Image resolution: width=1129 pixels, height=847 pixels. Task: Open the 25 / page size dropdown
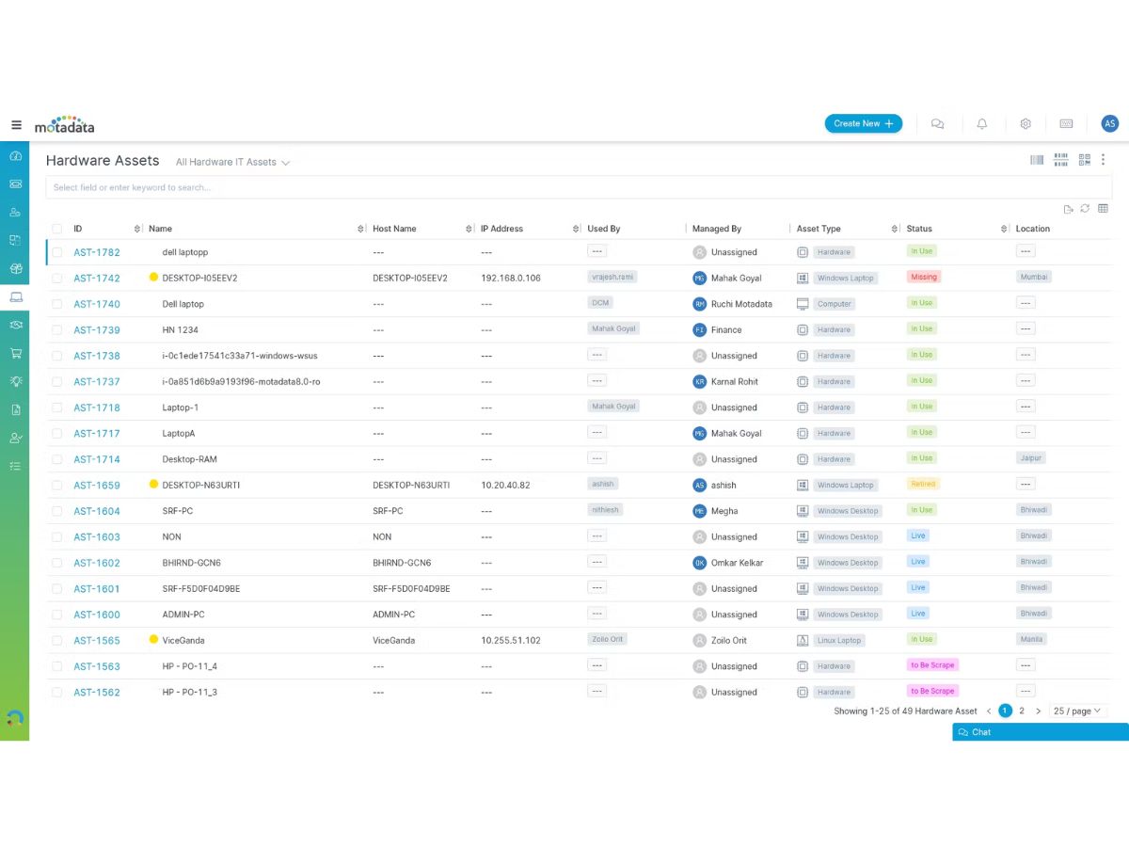[1077, 711]
